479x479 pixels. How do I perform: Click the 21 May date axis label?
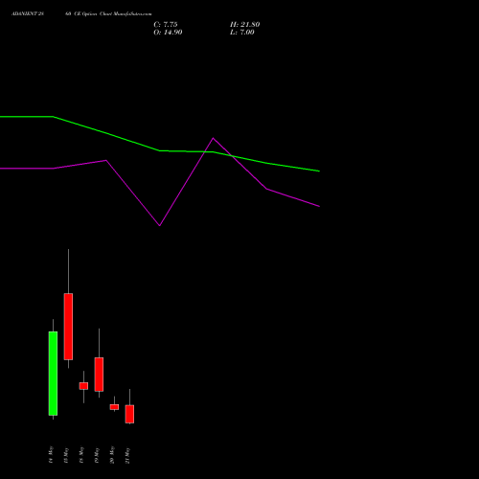[x=127, y=455]
